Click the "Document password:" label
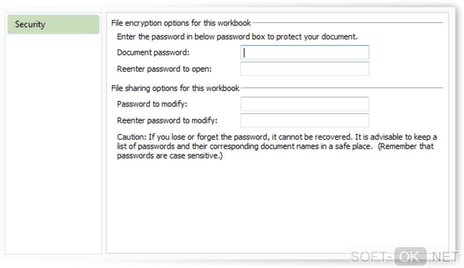Viewport: 464px width, 268px height. 153,53
